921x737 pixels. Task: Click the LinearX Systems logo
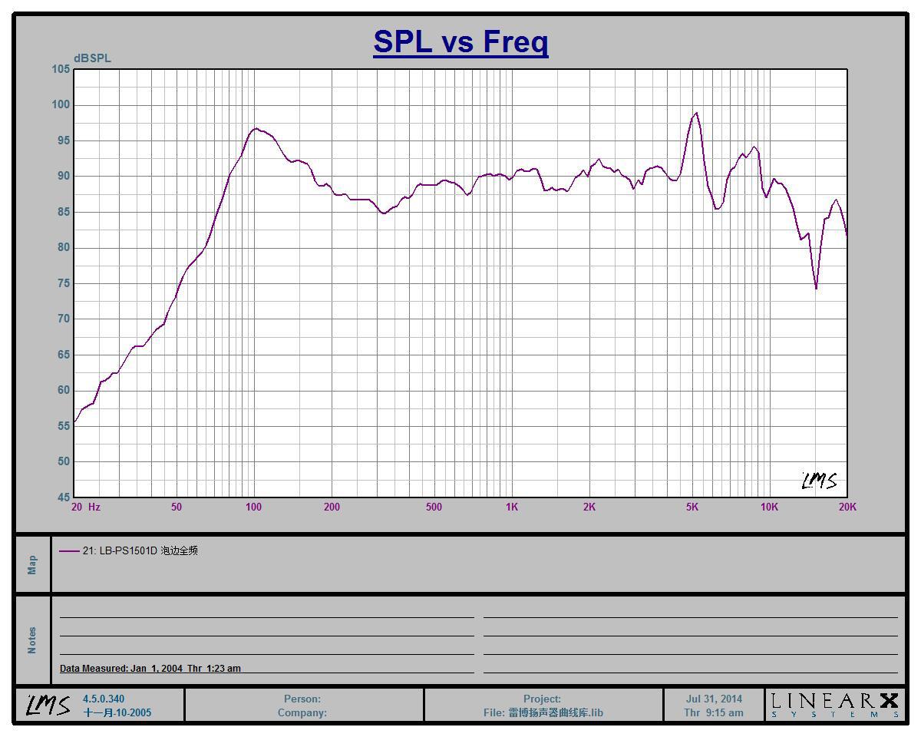834,705
